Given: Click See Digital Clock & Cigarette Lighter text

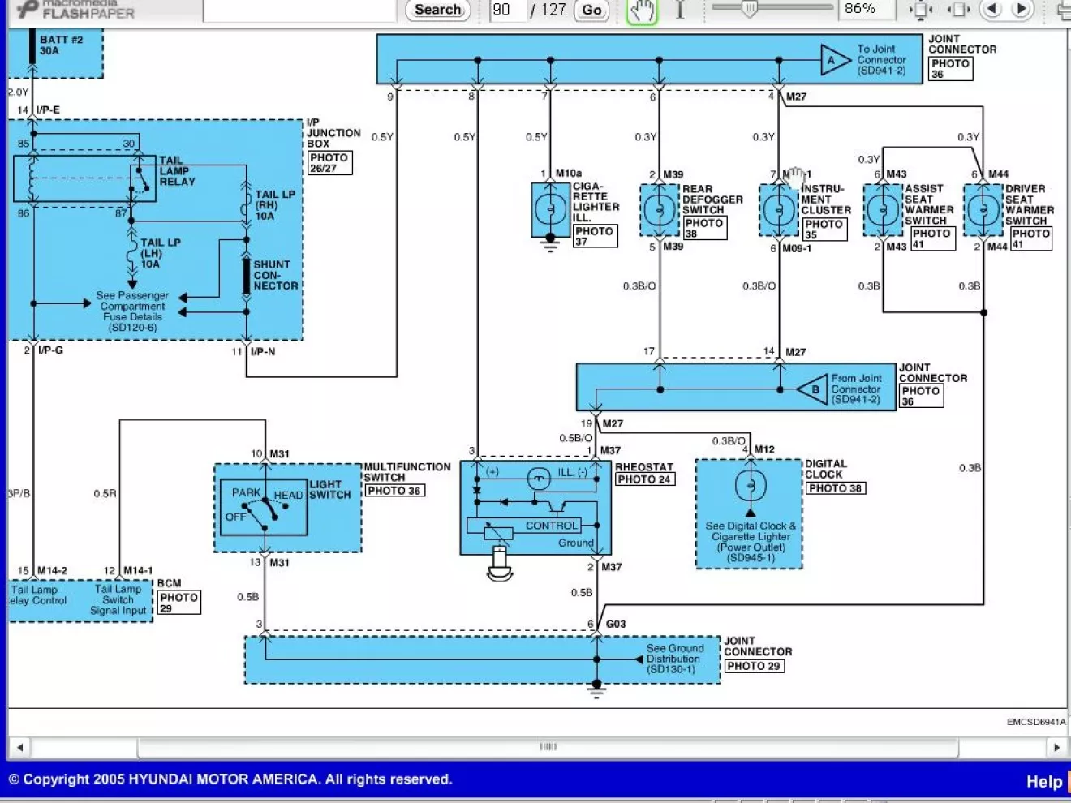Looking at the screenshot, I should (751, 542).
